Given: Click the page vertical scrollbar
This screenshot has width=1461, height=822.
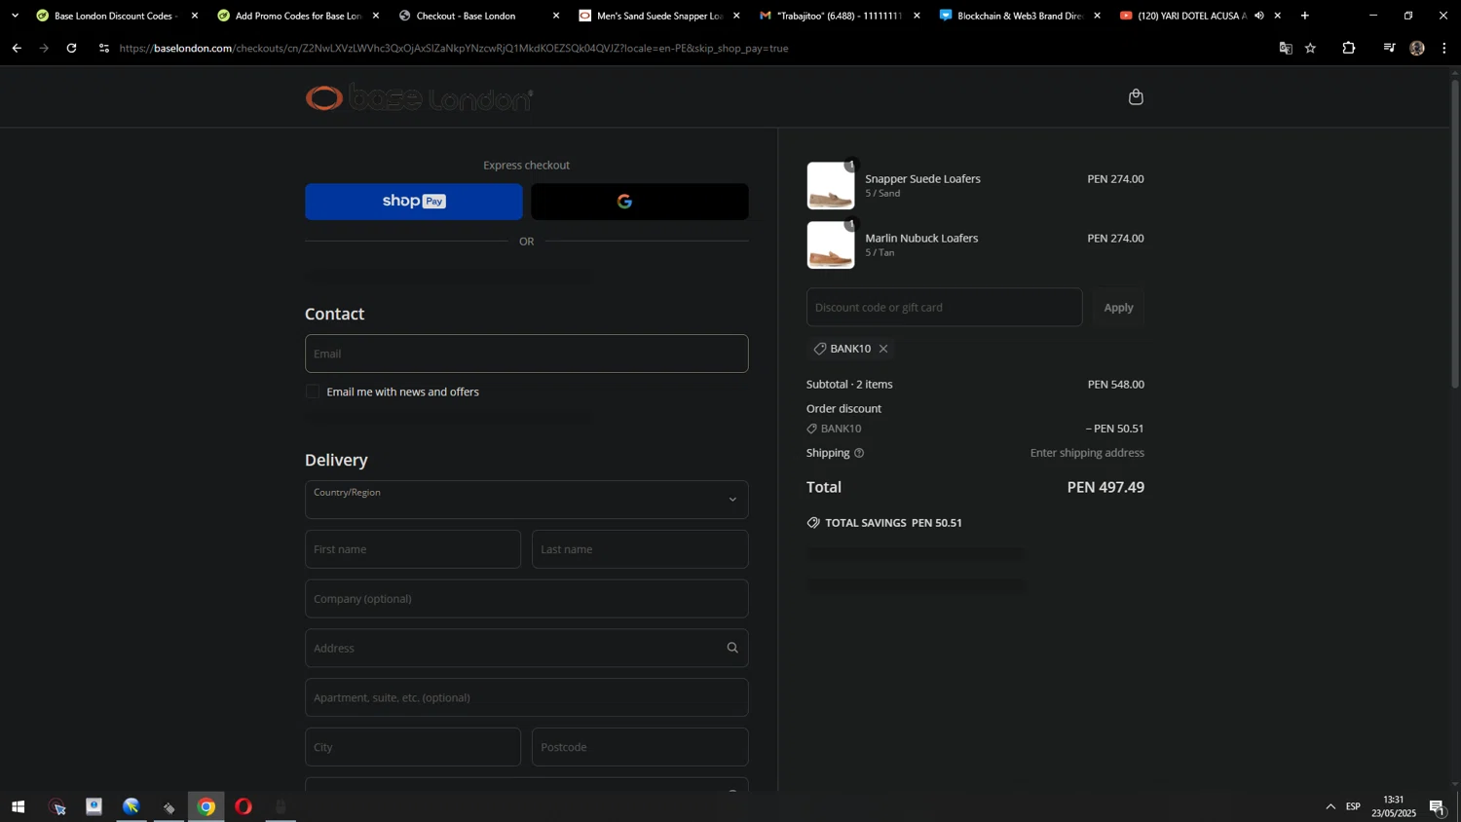Looking at the screenshot, I should click(1455, 234).
